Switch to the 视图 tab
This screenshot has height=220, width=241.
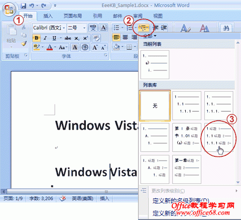click(x=158, y=16)
